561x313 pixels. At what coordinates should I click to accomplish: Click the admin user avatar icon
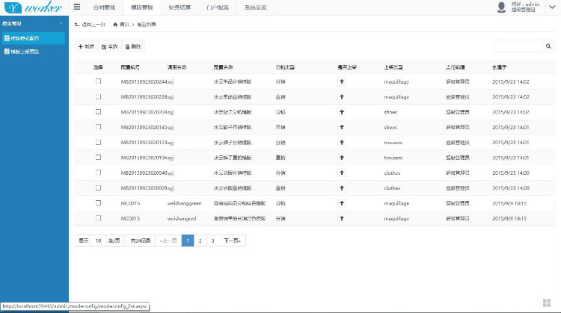point(502,7)
